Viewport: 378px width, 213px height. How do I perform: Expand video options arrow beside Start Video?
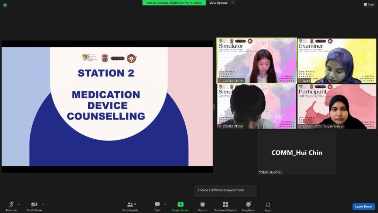pos(43,204)
